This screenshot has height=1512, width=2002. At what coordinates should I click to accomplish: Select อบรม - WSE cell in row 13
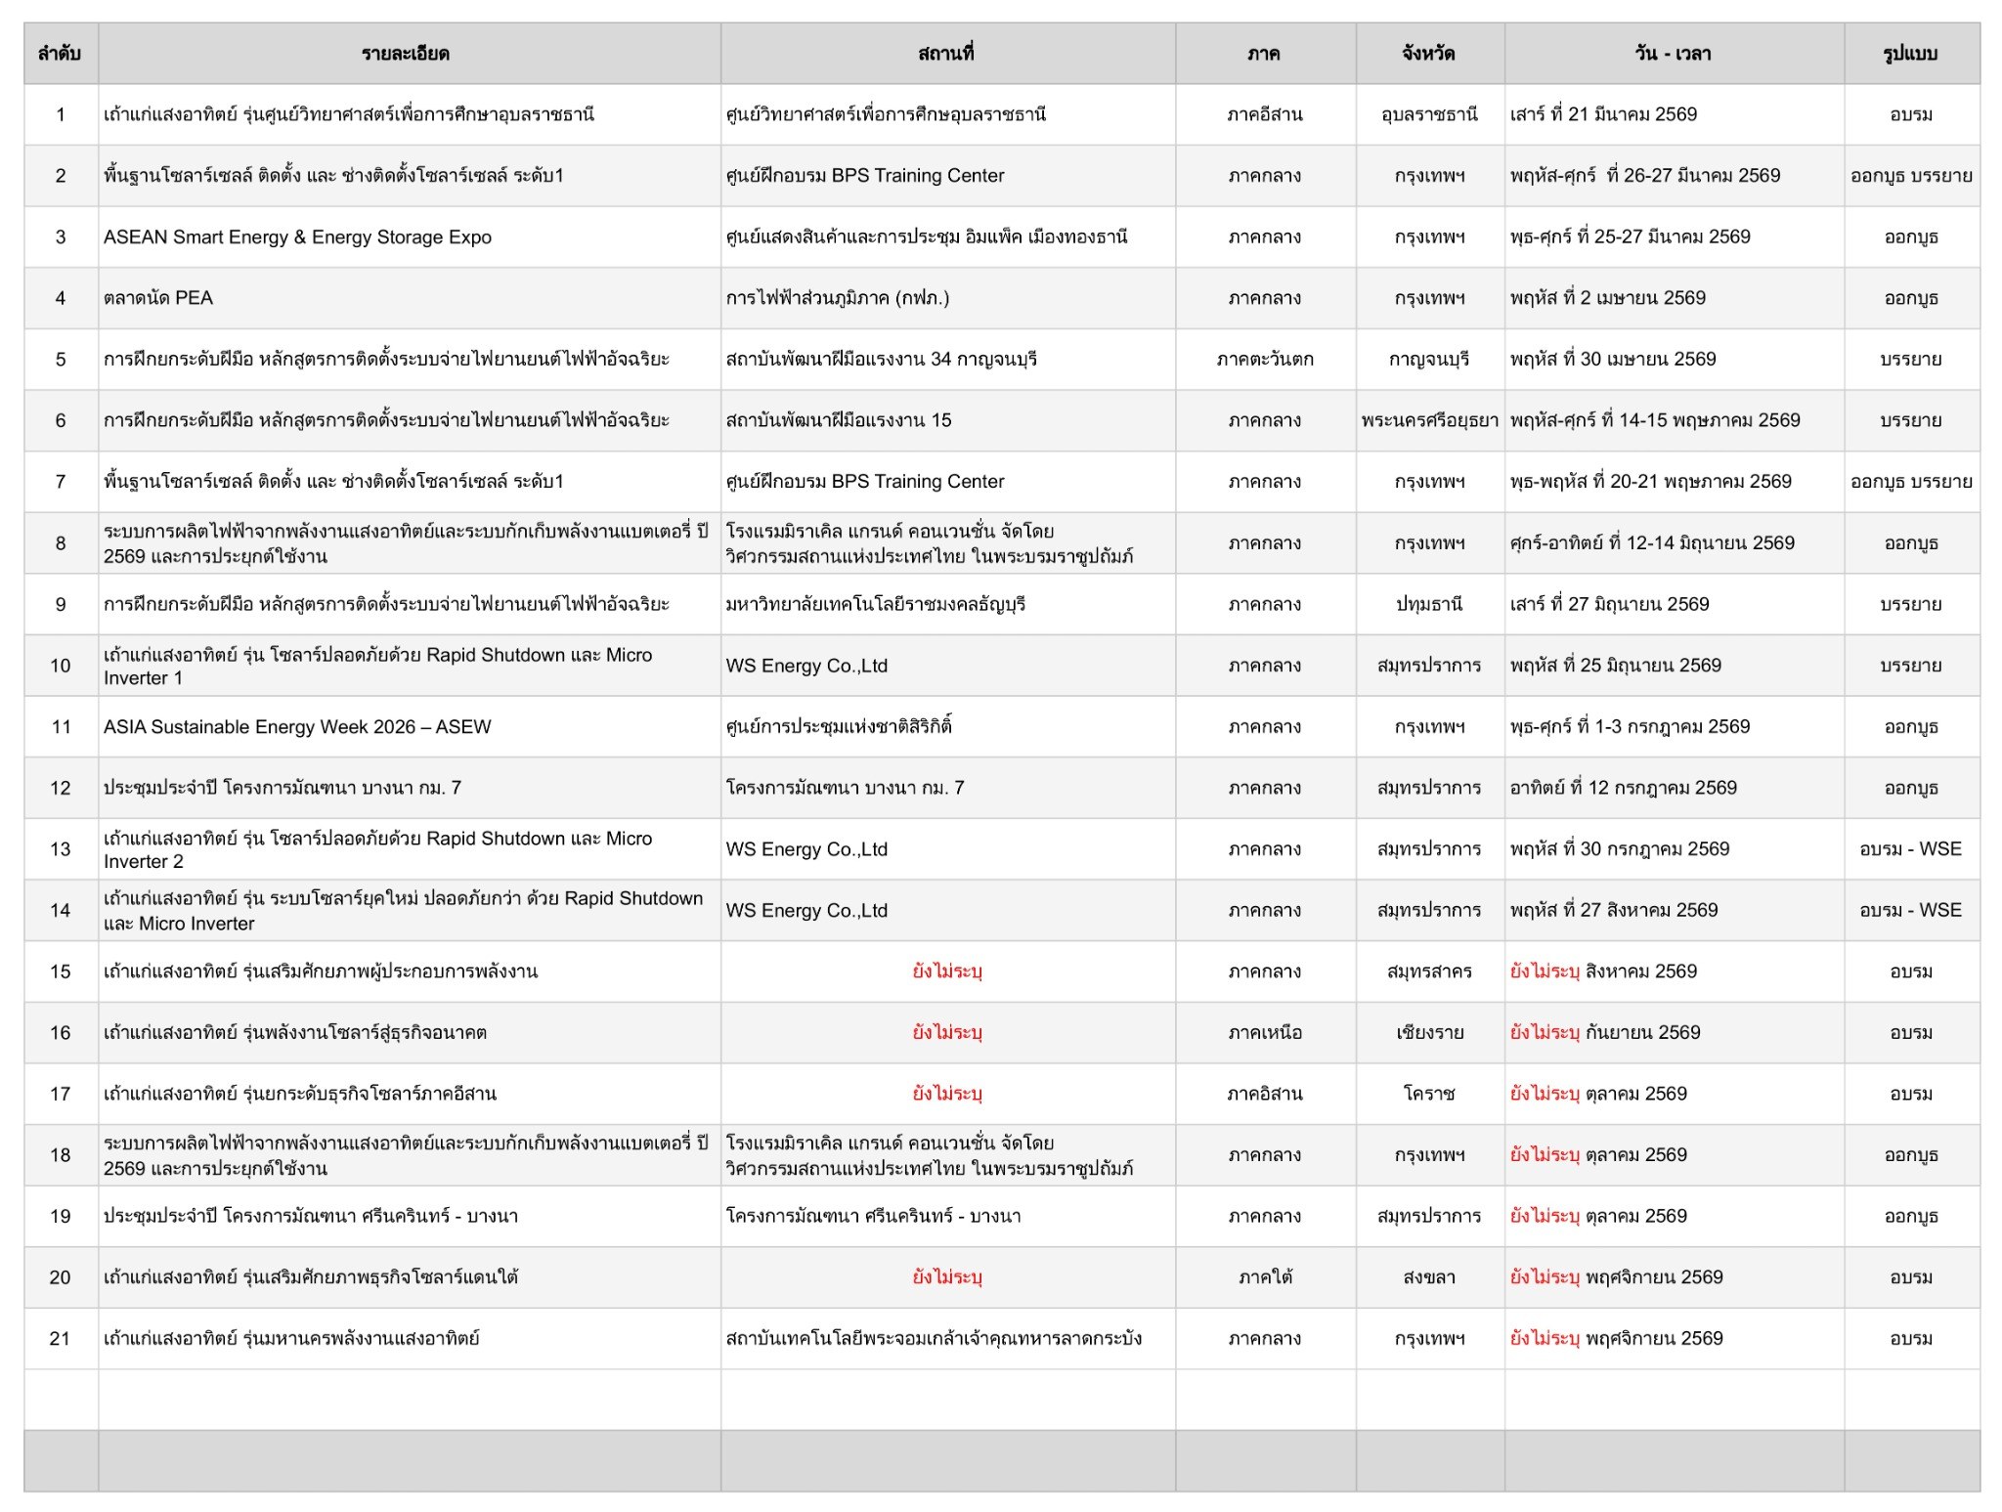pyautogui.click(x=1912, y=849)
